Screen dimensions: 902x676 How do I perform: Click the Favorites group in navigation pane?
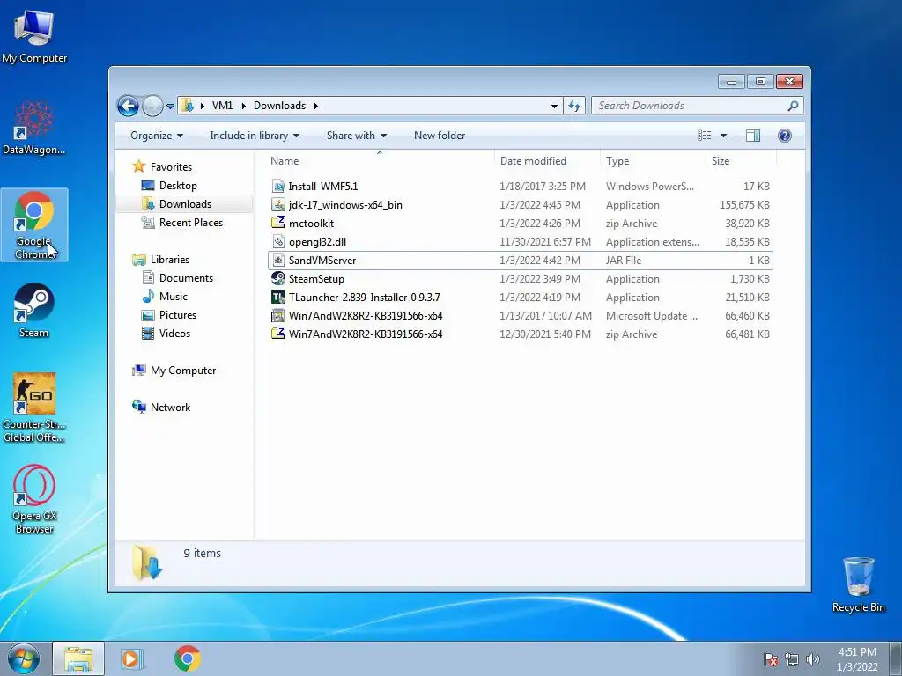[x=171, y=166]
